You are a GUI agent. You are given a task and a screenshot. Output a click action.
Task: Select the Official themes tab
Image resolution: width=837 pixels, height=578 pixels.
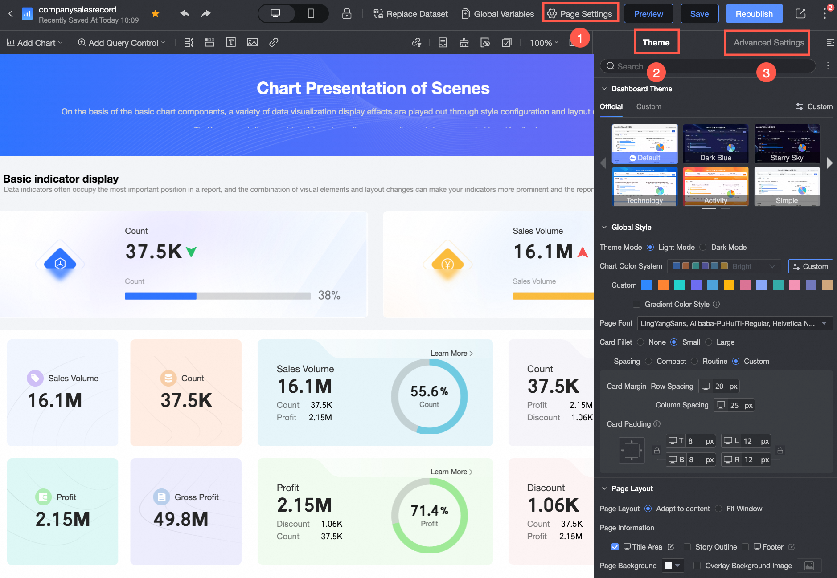pyautogui.click(x=611, y=106)
